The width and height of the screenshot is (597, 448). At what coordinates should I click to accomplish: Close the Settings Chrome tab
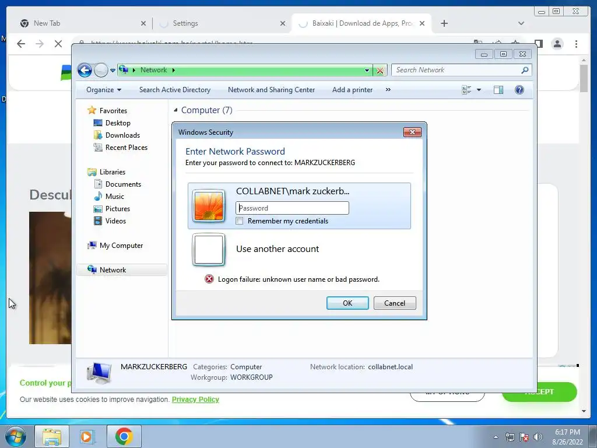tap(283, 23)
